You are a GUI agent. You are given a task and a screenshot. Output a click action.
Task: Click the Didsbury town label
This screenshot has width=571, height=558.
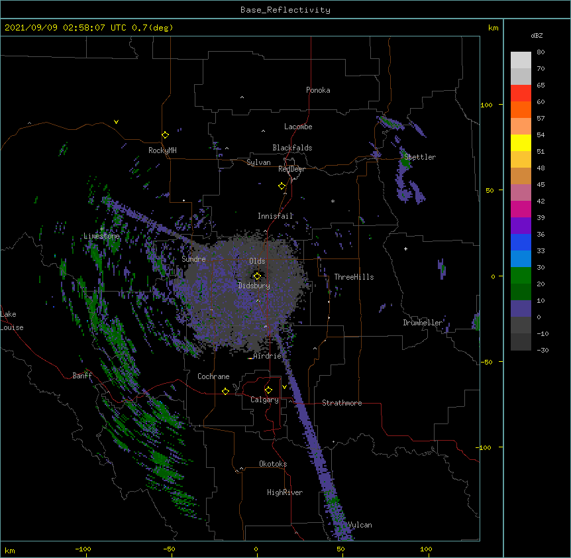point(254,286)
